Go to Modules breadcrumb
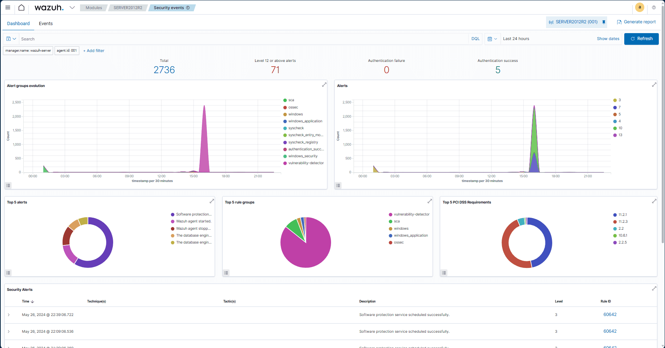Screen dimensions: 665x348 94,8
